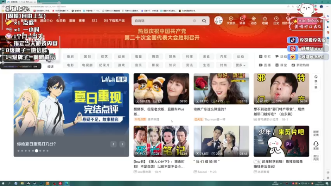Open the 夏日重现 完结点评 carousel banner
Image resolution: width=331 pixels, height=186 pixels.
(71, 115)
